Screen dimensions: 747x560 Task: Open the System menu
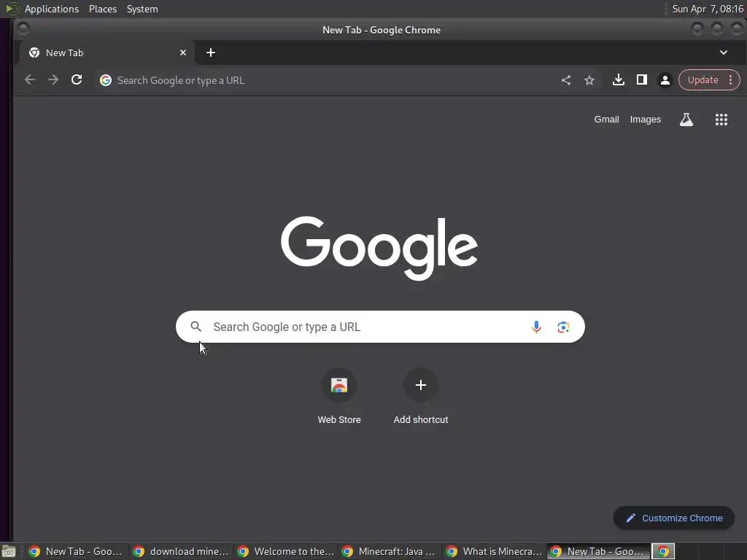(x=142, y=9)
